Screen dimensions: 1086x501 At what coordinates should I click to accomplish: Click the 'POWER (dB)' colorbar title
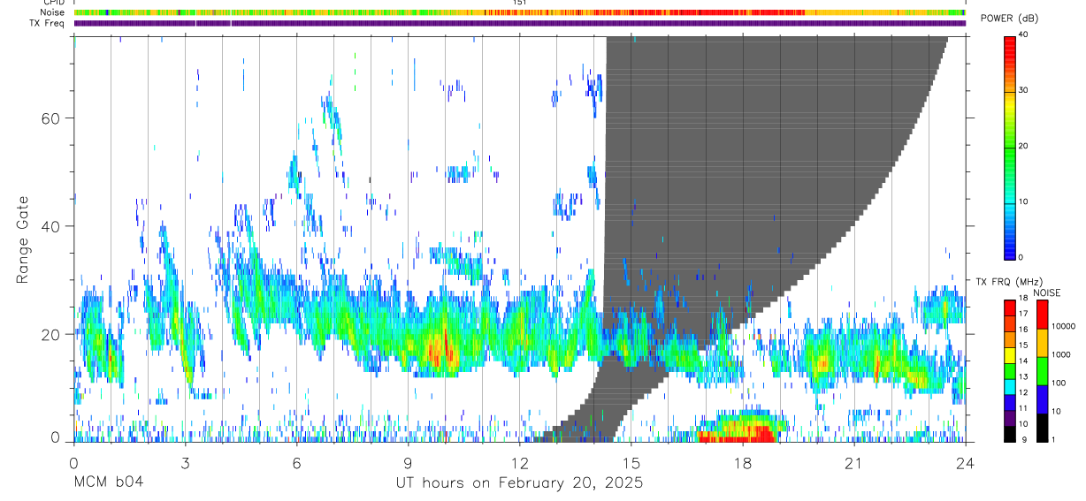coord(1009,19)
